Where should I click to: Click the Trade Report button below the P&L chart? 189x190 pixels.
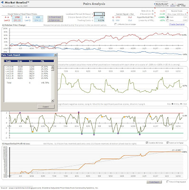click(x=154, y=182)
